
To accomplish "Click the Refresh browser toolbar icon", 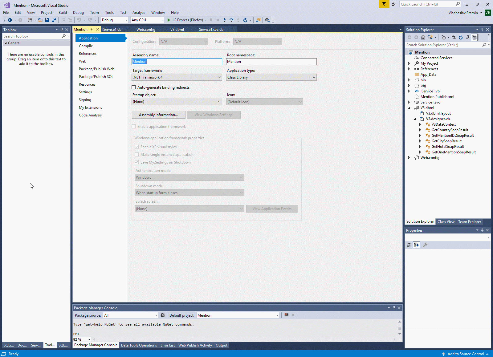I will click(245, 20).
